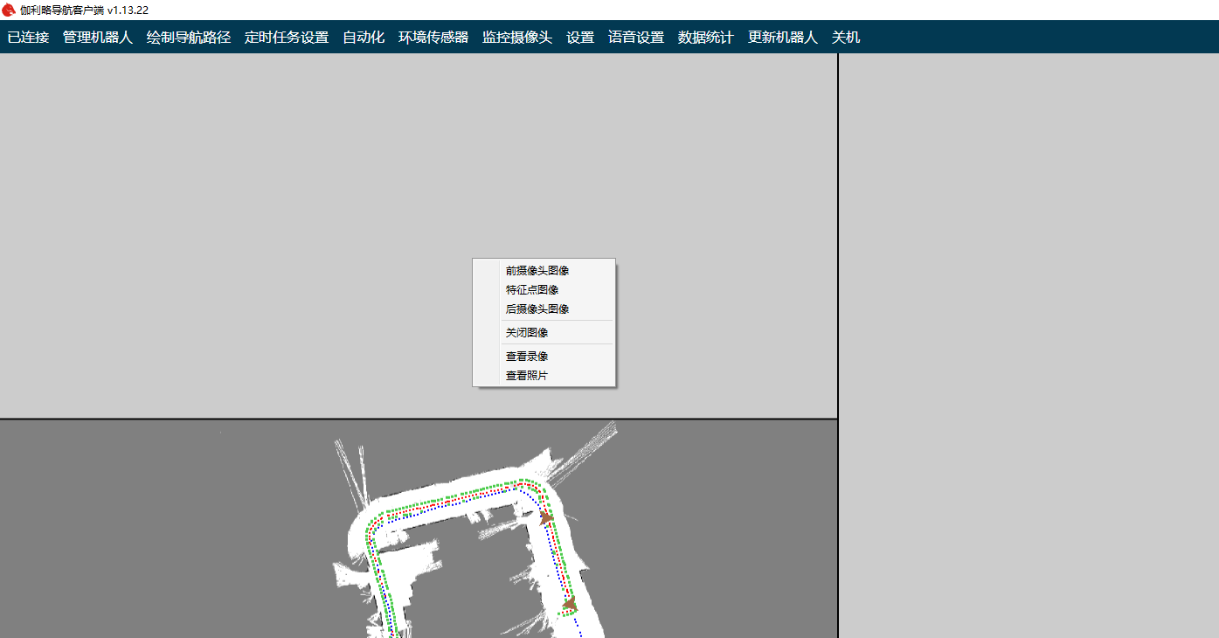Select 查看照片 in the context menu

(x=527, y=376)
